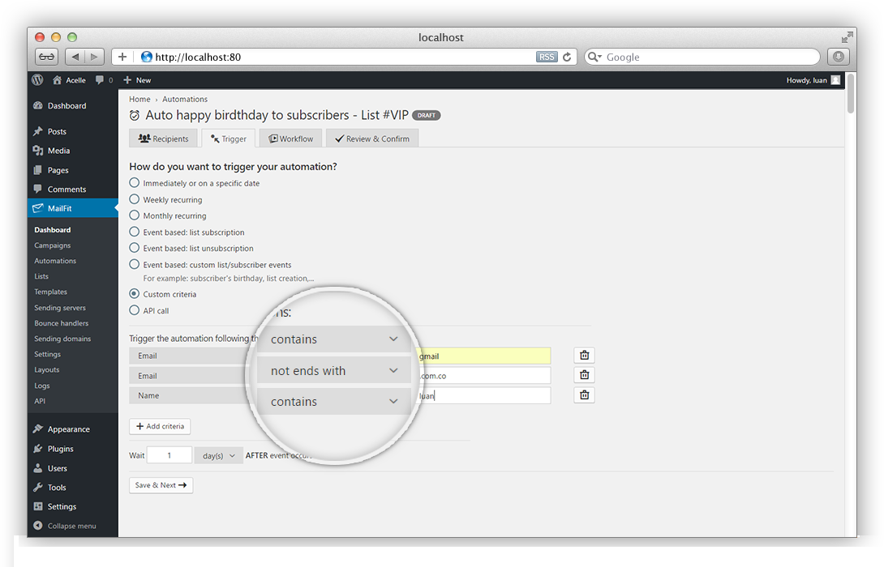Image resolution: width=884 pixels, height=567 pixels.
Task: Open Bounce handlers in MailFit submenu
Action: click(x=61, y=323)
